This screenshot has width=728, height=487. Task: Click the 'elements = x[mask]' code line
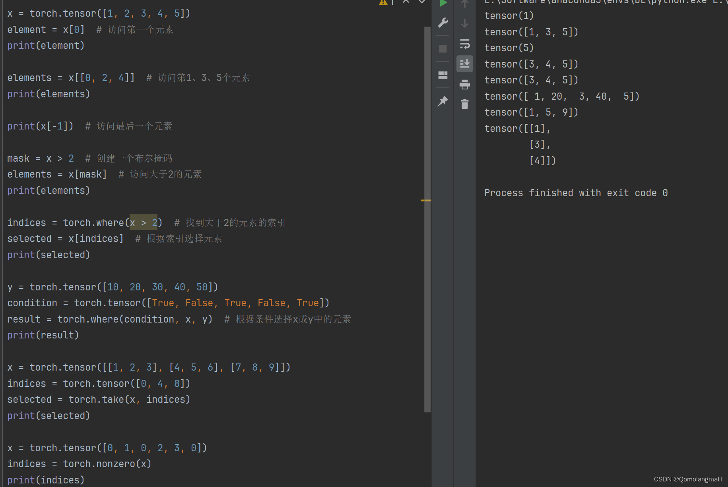(105, 174)
